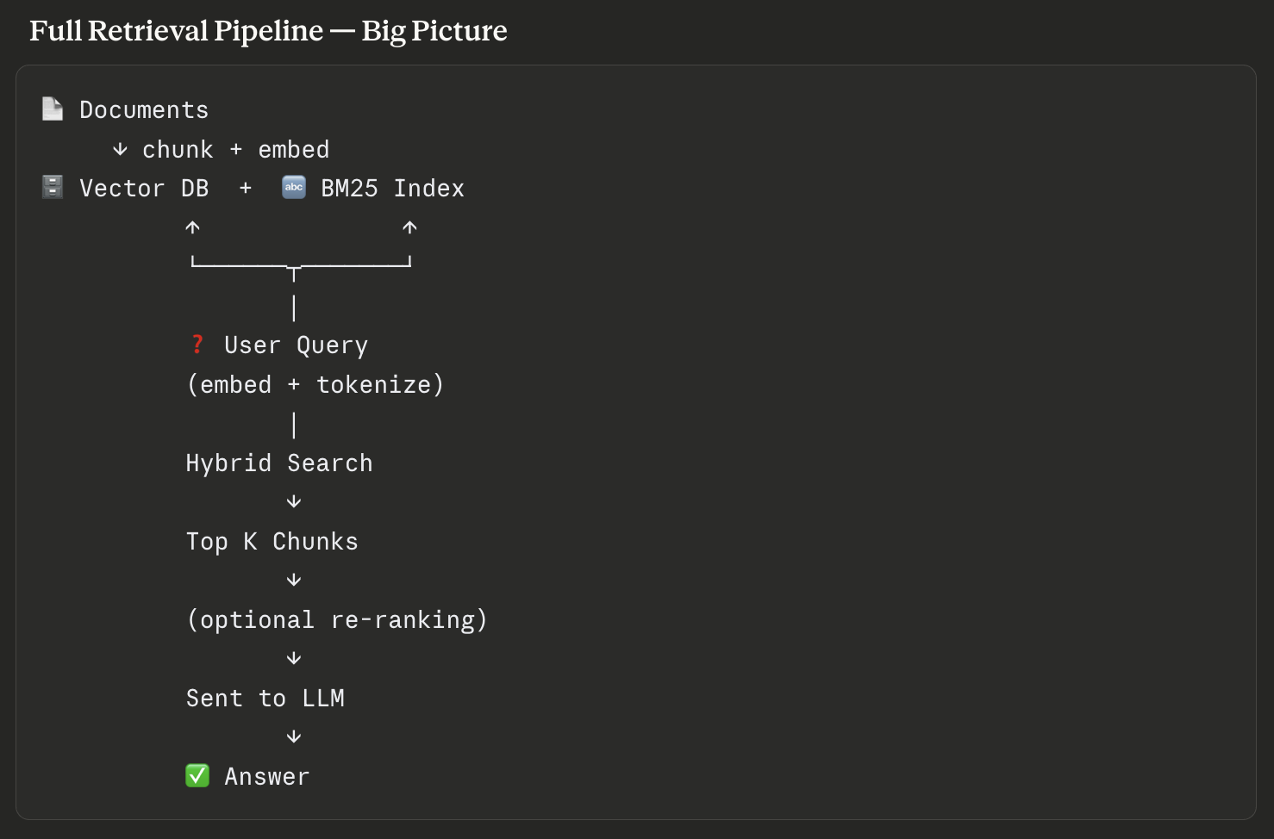This screenshot has width=1274, height=839.
Task: Click the abc BM25 Index icon
Action: (294, 187)
